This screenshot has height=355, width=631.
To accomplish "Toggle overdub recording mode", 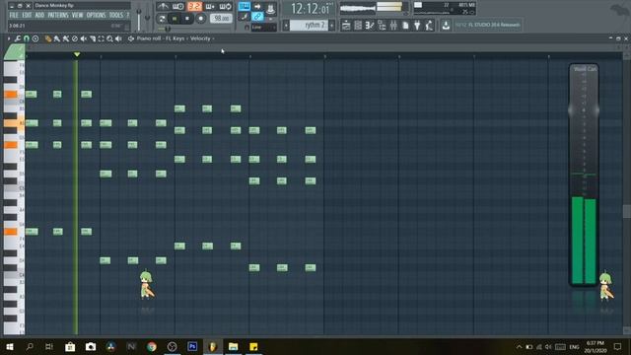I will pyautogui.click(x=210, y=7).
